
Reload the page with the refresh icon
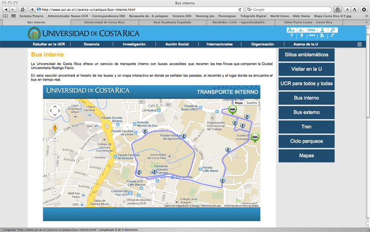(240, 10)
